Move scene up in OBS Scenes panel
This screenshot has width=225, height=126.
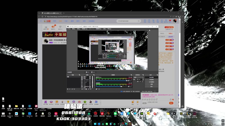(72, 89)
